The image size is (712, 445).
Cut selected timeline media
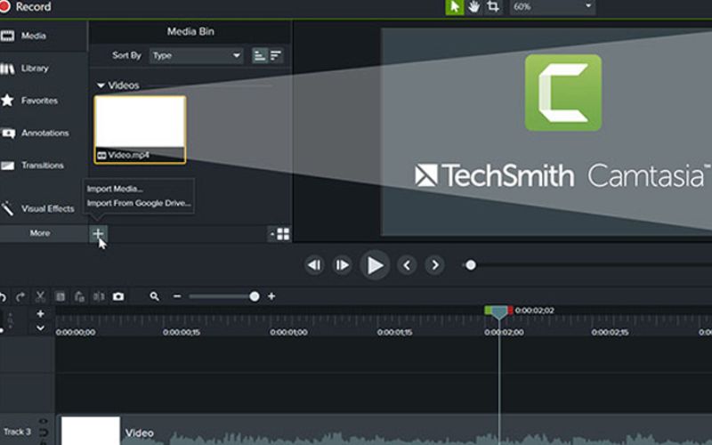tap(40, 297)
